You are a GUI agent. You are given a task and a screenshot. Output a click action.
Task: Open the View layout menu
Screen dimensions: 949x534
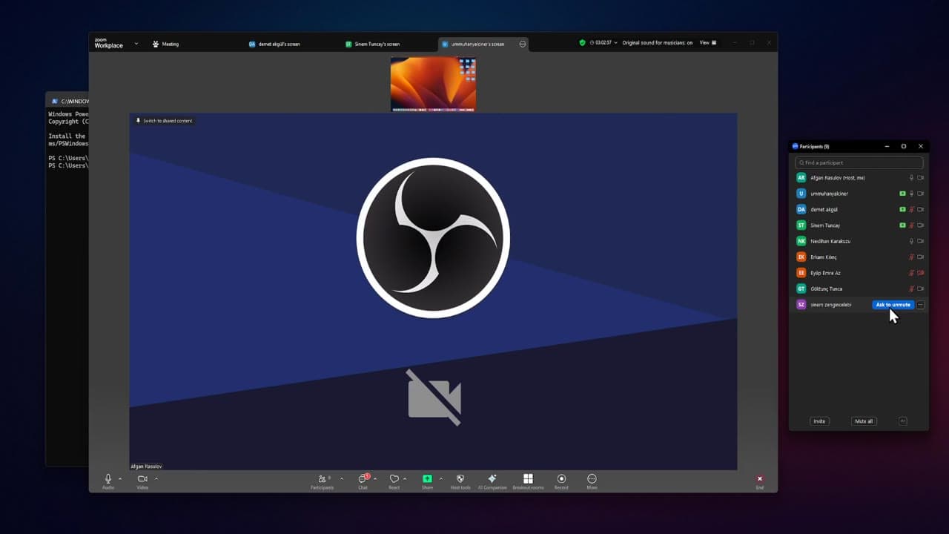point(708,43)
